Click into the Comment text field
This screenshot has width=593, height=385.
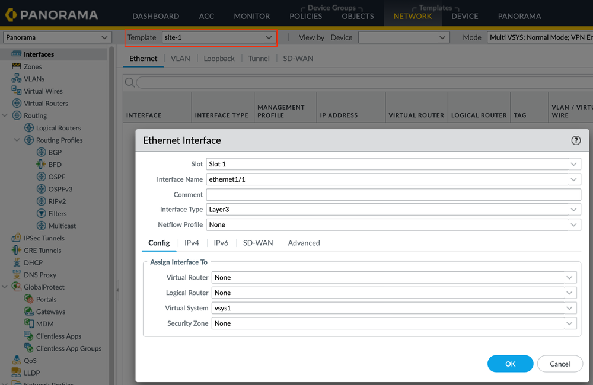pos(393,194)
